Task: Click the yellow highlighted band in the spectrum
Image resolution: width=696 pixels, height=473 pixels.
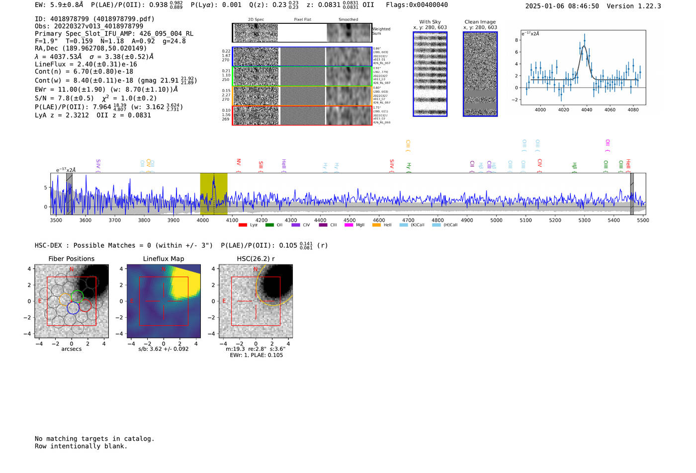Action: pyautogui.click(x=214, y=194)
